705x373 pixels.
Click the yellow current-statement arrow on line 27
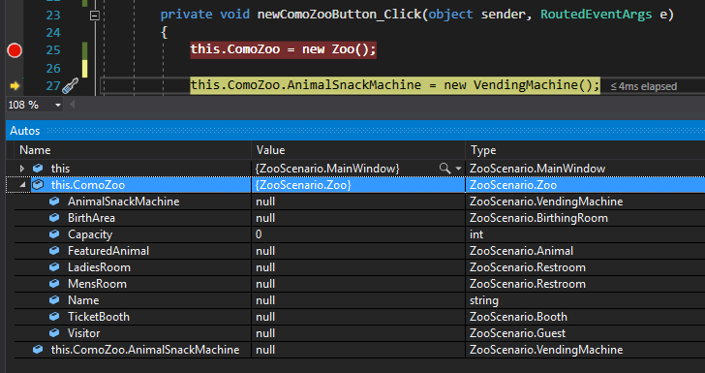(15, 85)
